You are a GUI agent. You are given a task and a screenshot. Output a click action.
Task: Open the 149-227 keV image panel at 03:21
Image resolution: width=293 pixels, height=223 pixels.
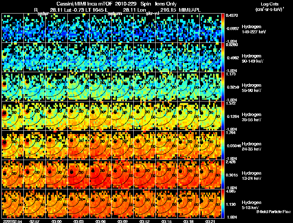coord(210,28)
